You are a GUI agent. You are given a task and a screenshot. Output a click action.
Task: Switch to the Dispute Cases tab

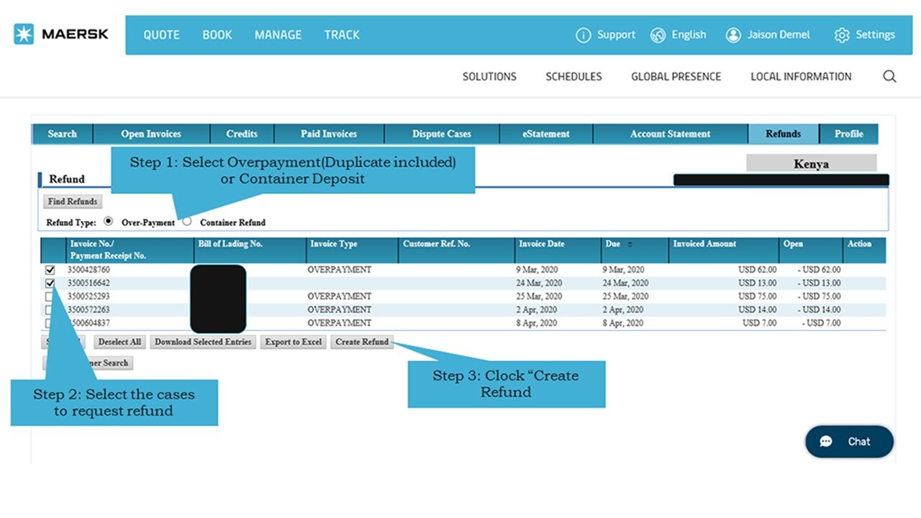pyautogui.click(x=441, y=134)
